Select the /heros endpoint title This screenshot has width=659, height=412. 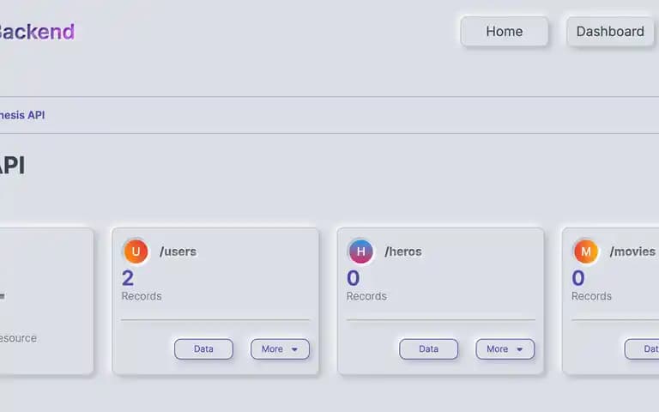[x=403, y=251]
